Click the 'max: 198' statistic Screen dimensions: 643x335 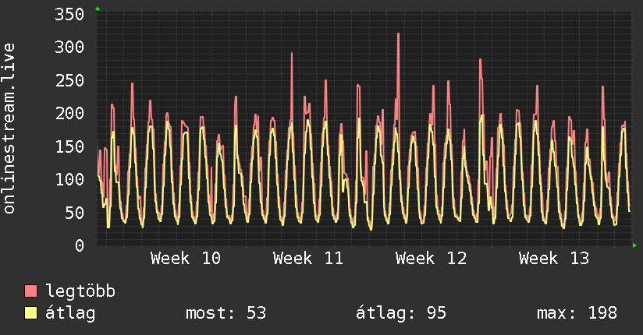[577, 313]
